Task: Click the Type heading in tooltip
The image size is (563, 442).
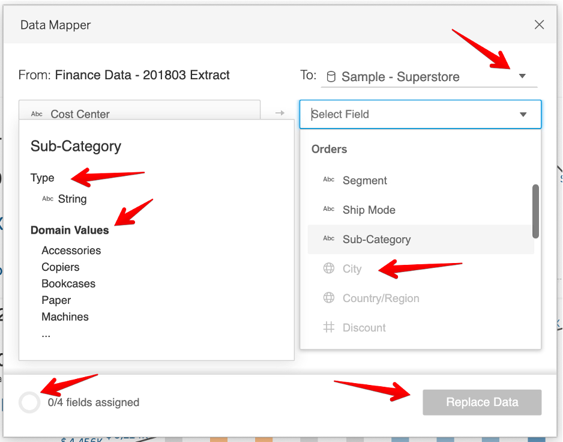Action: click(x=43, y=178)
